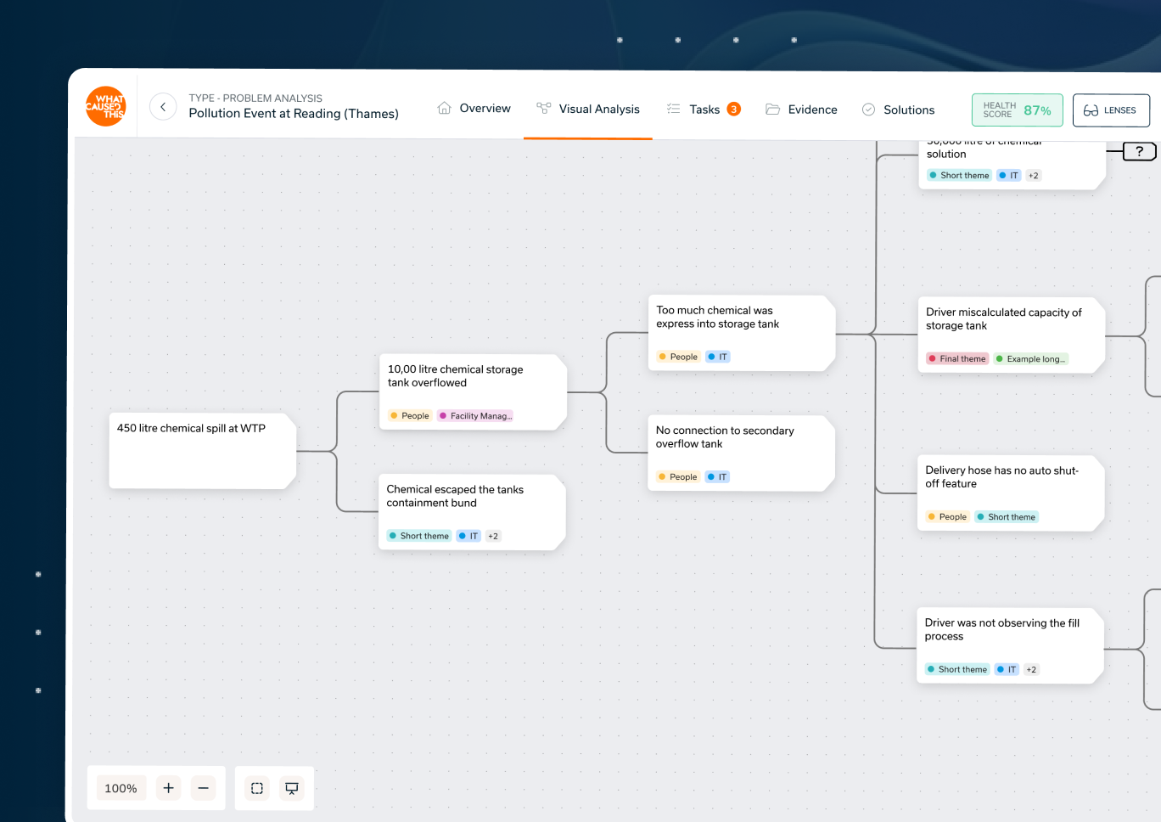Expand the +2 tags on Chemical escaped node
The width and height of the screenshot is (1161, 822).
coord(493,536)
